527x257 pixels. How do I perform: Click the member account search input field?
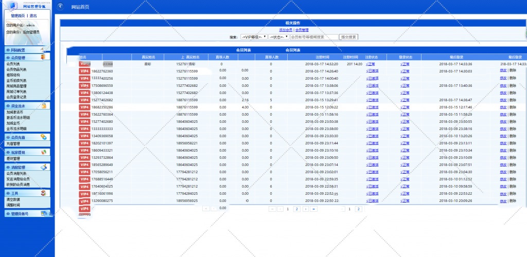[x=314, y=37]
